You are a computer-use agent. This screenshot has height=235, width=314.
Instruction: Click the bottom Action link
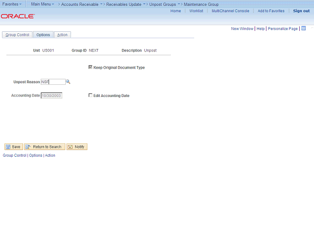(50, 155)
